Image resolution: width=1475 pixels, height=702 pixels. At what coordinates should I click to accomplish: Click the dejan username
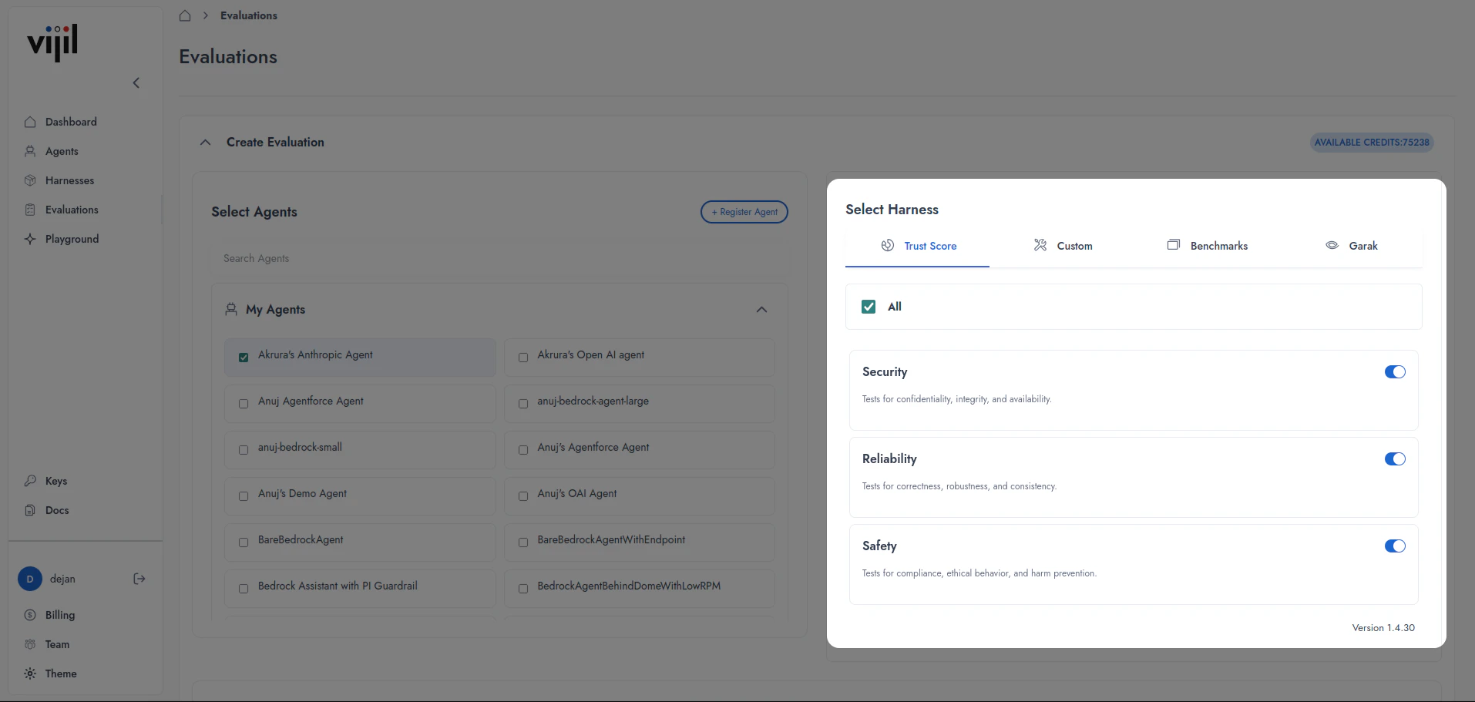(x=62, y=579)
